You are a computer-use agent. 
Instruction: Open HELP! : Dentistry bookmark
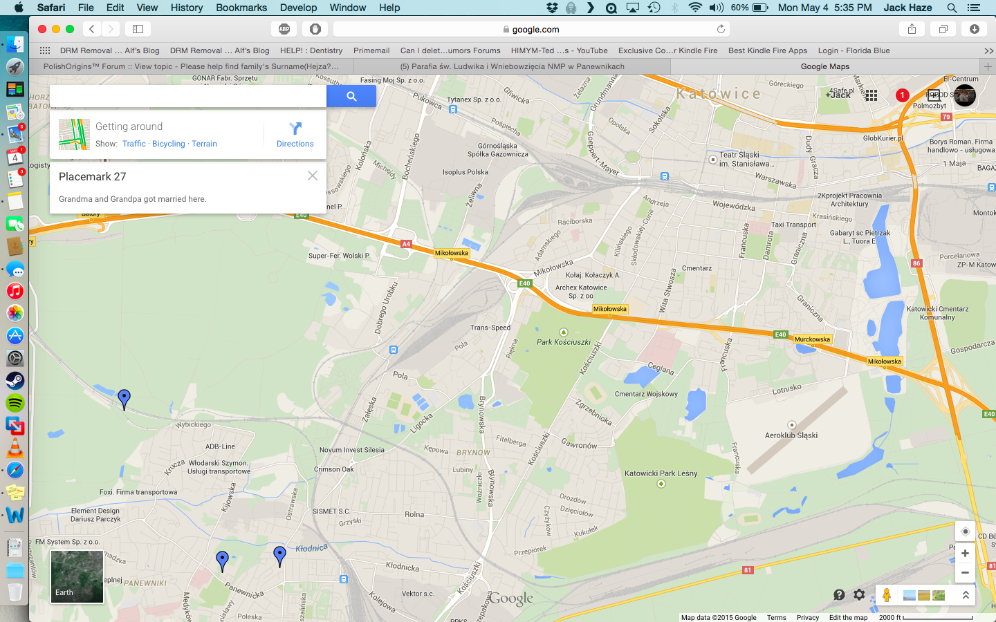click(311, 50)
